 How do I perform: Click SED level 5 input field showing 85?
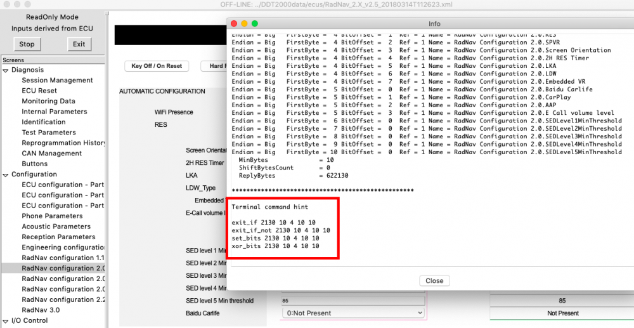(x=353, y=301)
